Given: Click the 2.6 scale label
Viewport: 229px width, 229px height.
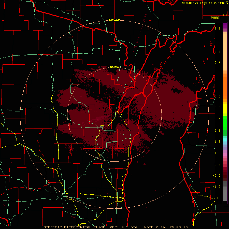Looking at the screenshot, I should point(218,131).
